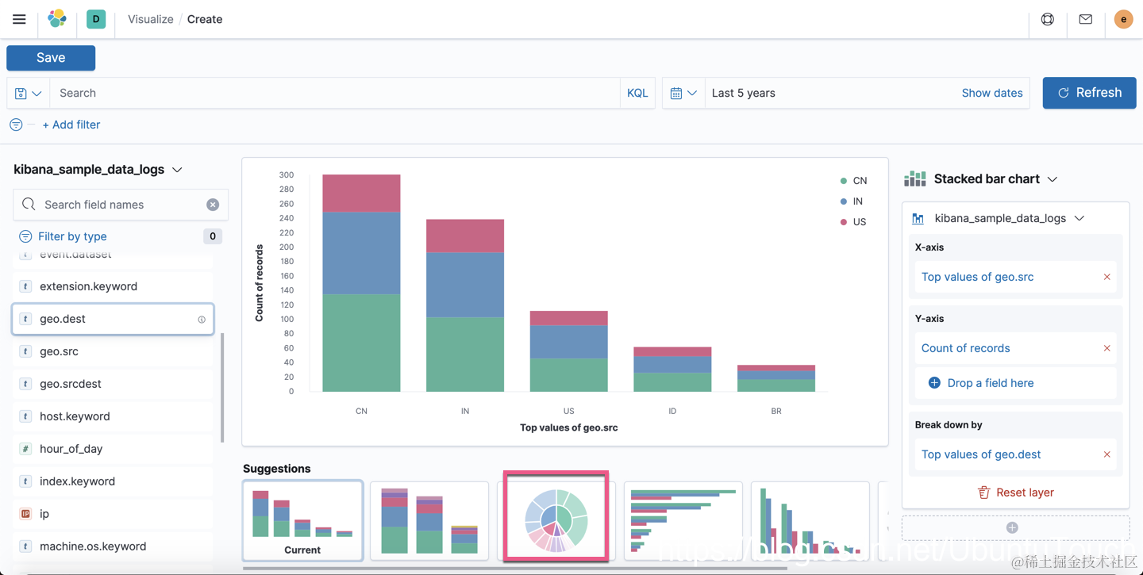The width and height of the screenshot is (1143, 575).
Task: Open the user avatar menu
Action: [1123, 19]
